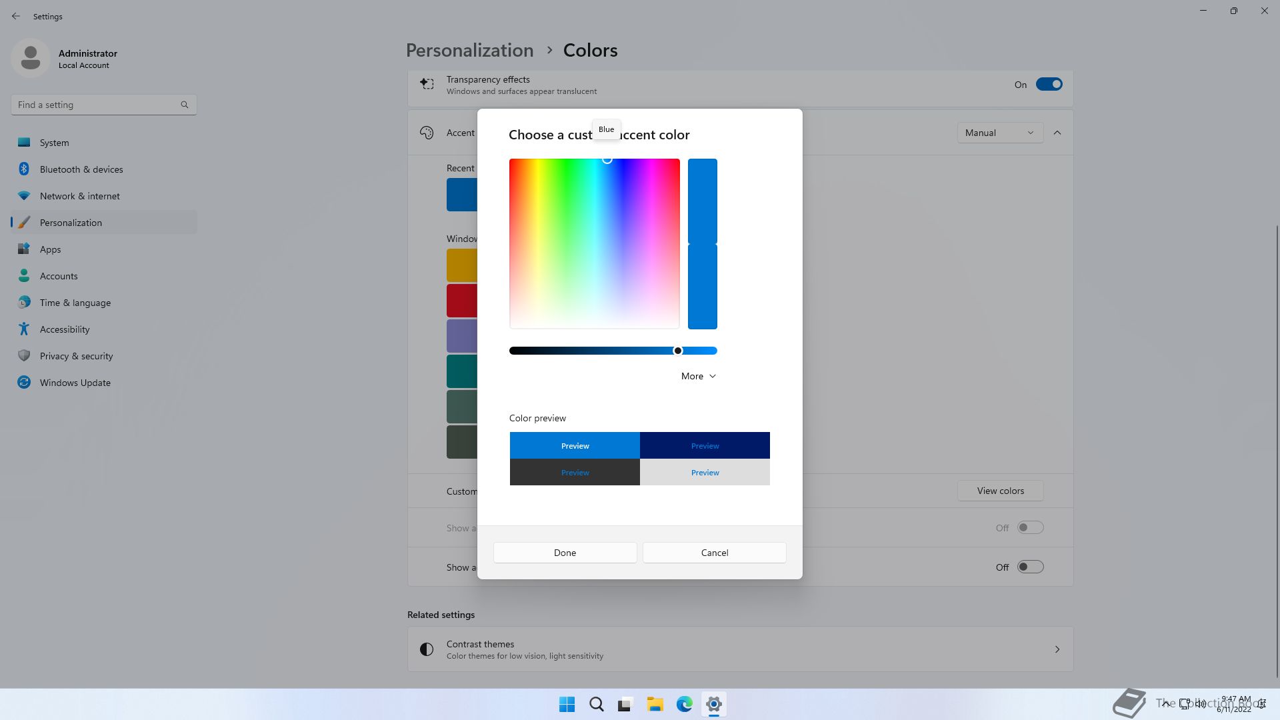
Task: Select Apps in the settings sidebar
Action: tap(50, 249)
